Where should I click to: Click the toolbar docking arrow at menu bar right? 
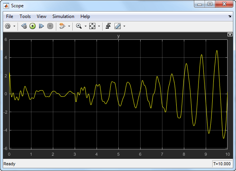click(x=230, y=16)
